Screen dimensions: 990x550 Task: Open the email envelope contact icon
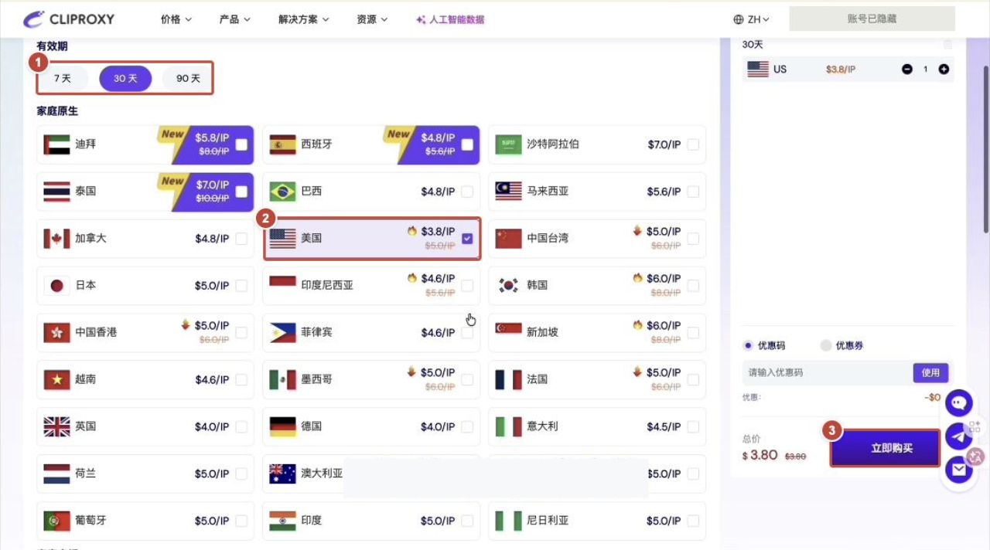959,469
